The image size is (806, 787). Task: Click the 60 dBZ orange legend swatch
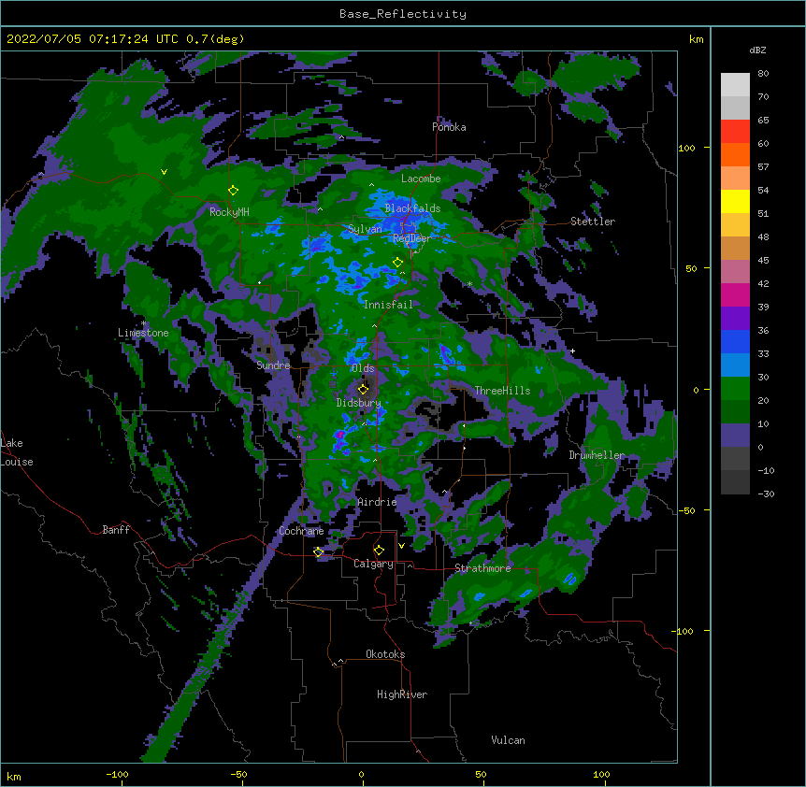coord(735,154)
